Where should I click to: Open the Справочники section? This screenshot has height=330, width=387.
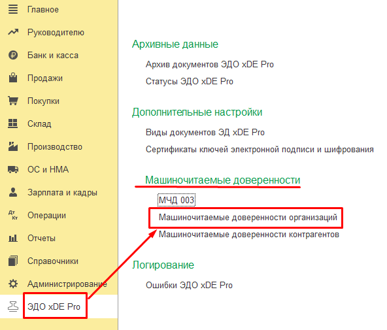tap(53, 261)
